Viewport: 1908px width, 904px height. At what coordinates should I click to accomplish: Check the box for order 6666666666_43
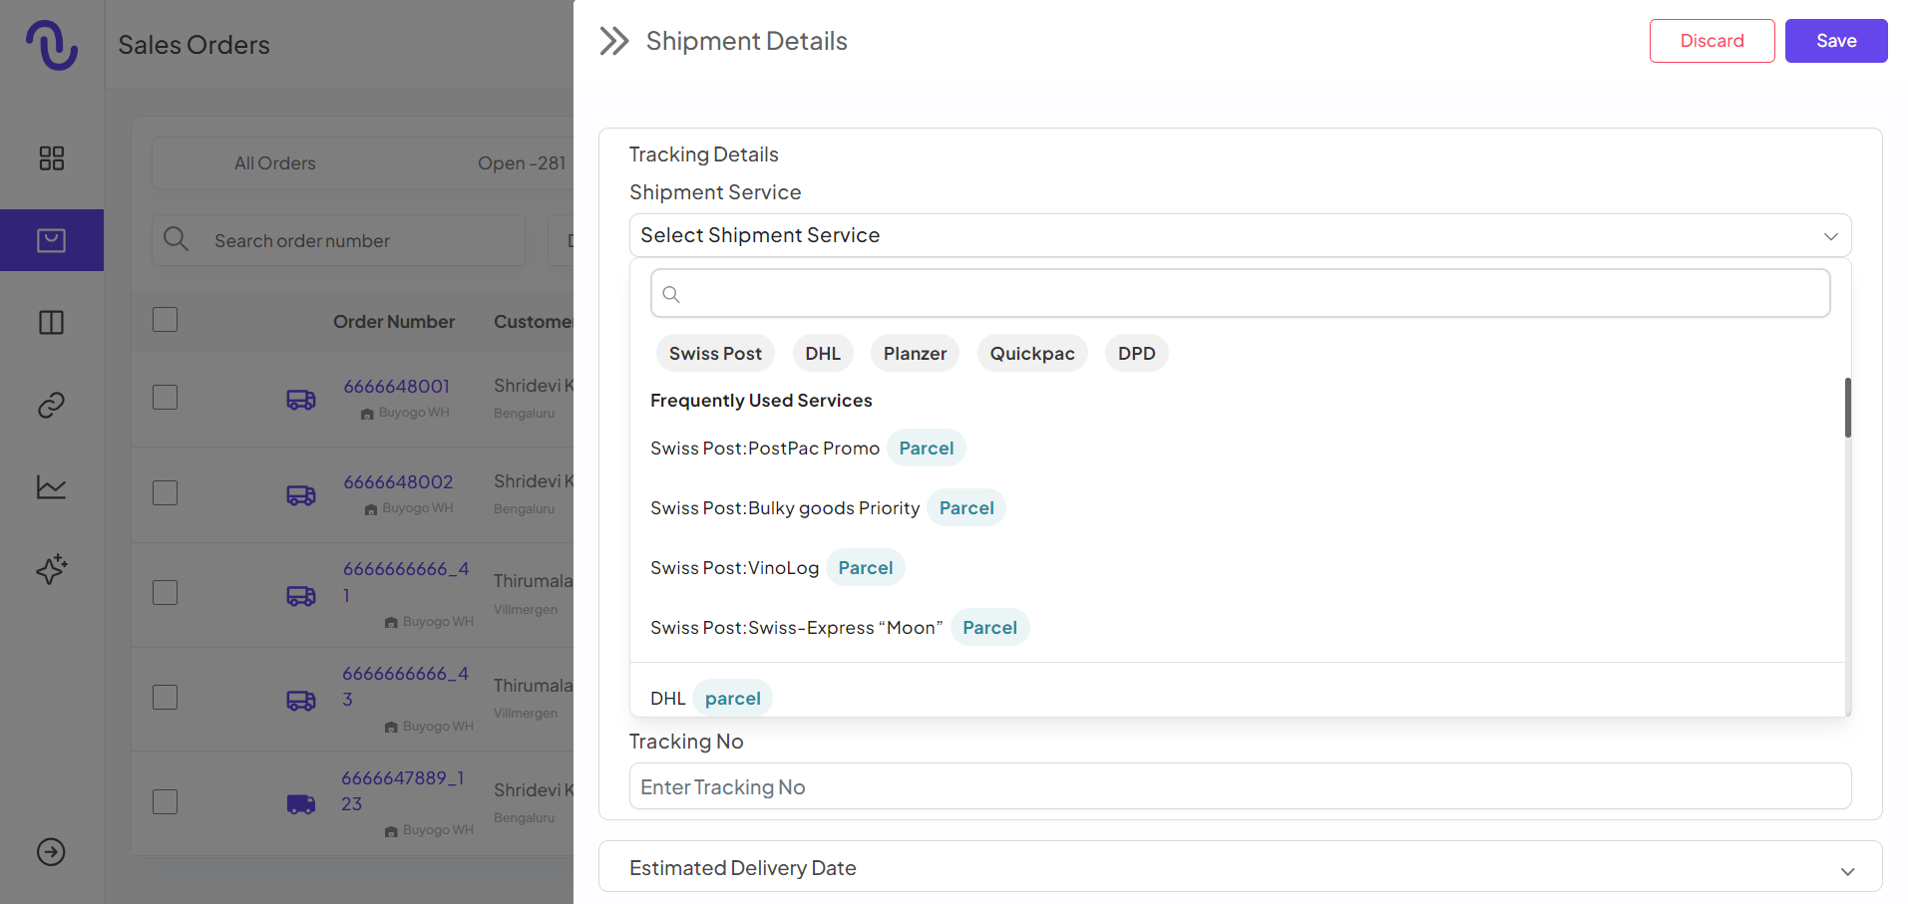[x=165, y=697]
